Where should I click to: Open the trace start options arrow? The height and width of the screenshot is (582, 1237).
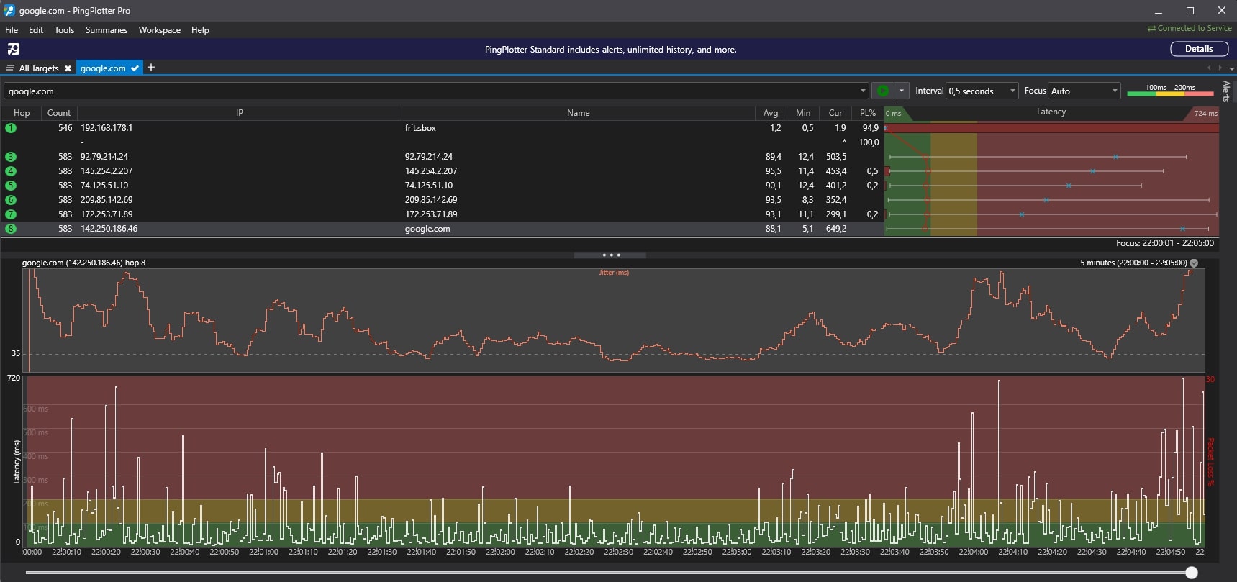(x=901, y=91)
